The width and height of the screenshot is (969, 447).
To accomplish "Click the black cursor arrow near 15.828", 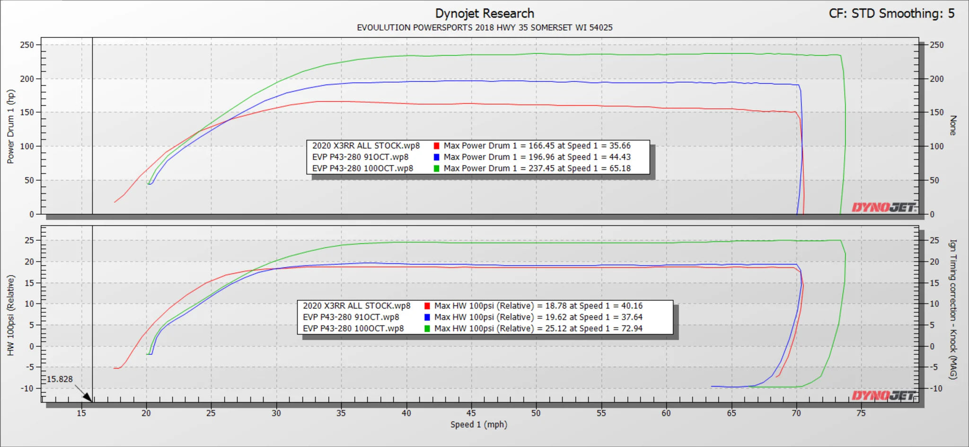I will coord(84,394).
